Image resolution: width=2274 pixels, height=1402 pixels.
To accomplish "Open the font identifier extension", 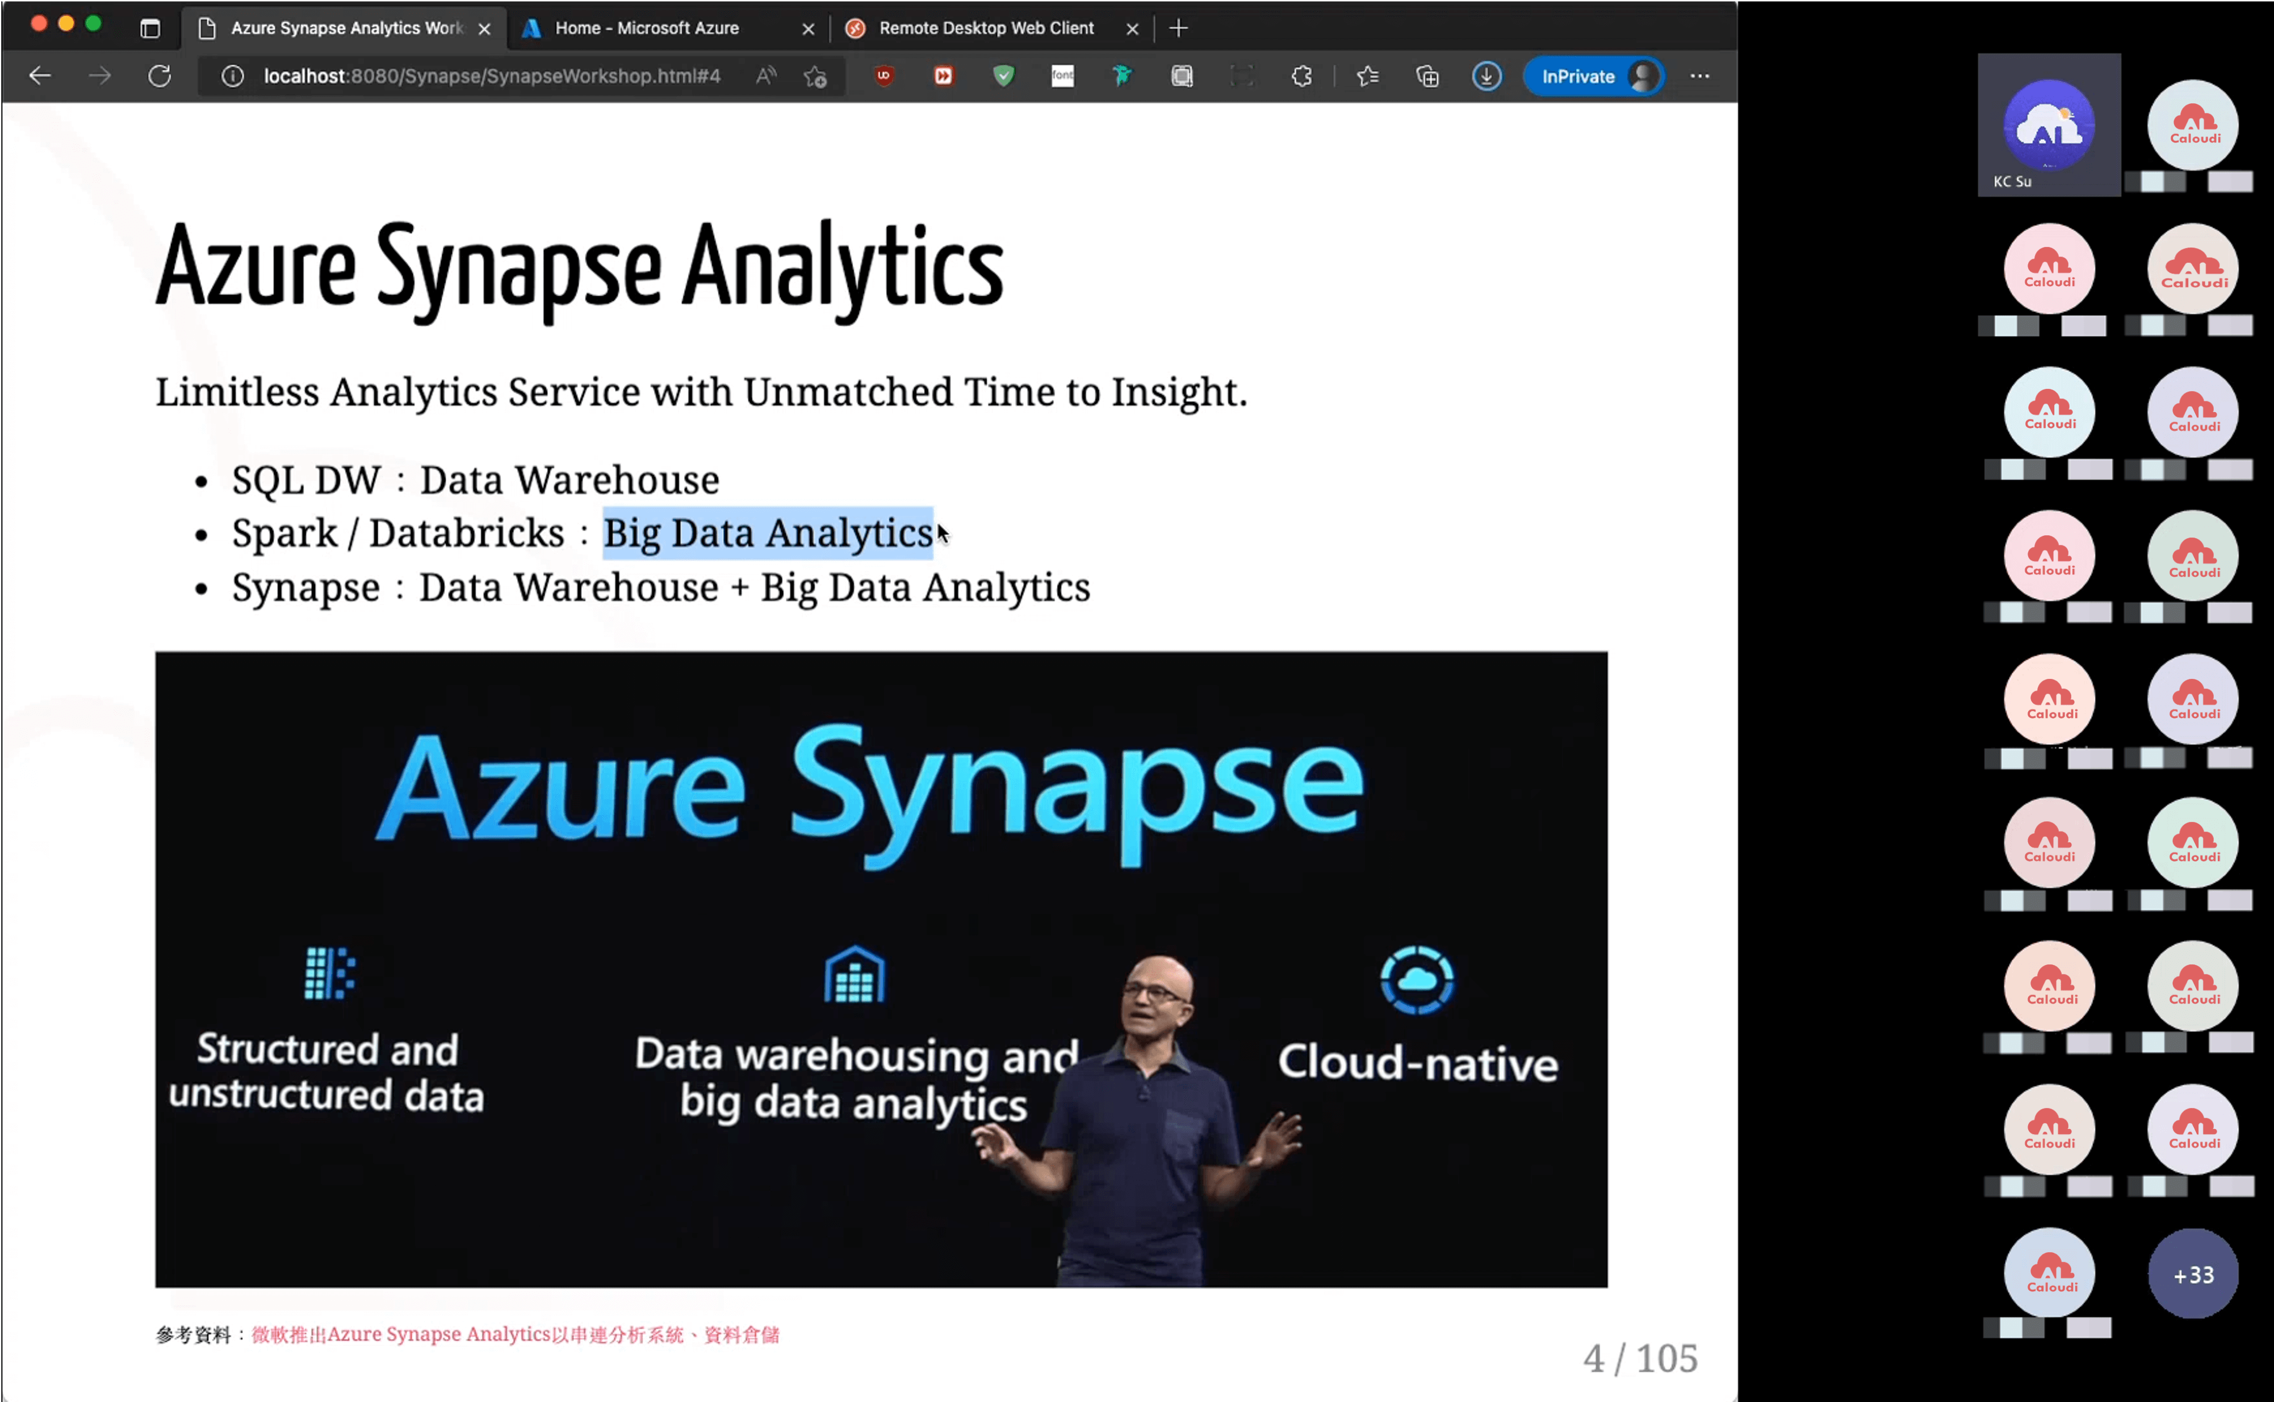I will [x=1063, y=76].
